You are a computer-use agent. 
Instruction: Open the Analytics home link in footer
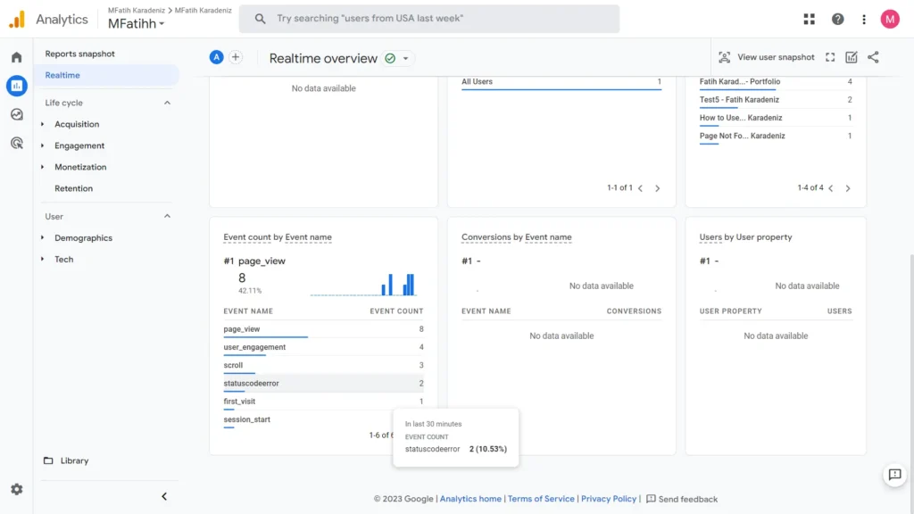pos(470,499)
